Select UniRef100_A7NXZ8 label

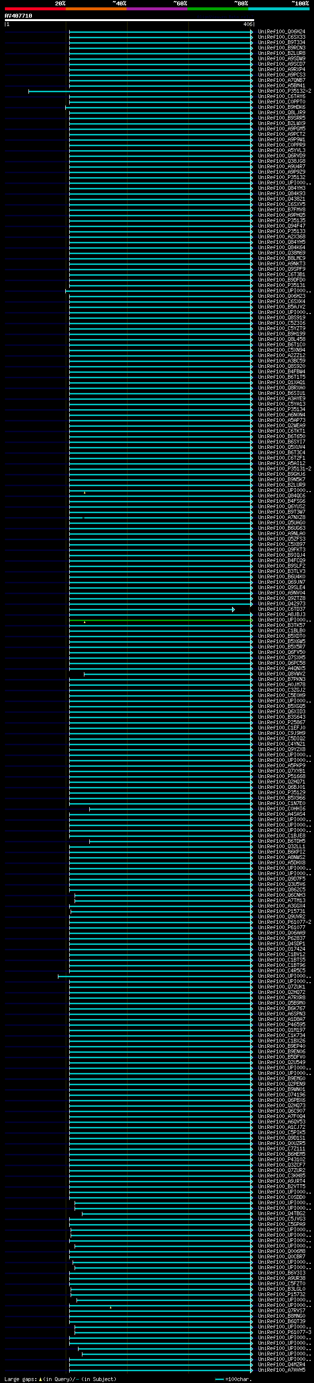click(281, 518)
